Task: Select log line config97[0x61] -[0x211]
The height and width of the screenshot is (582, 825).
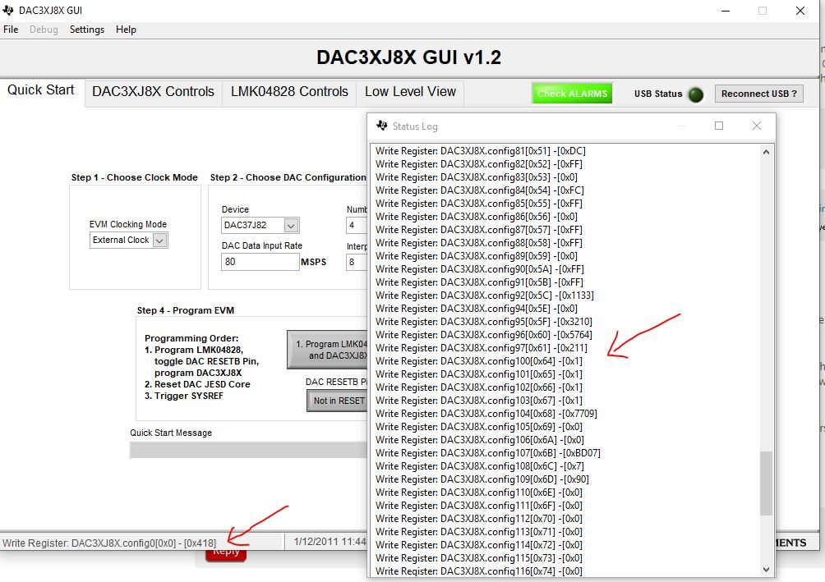Action: [x=482, y=348]
